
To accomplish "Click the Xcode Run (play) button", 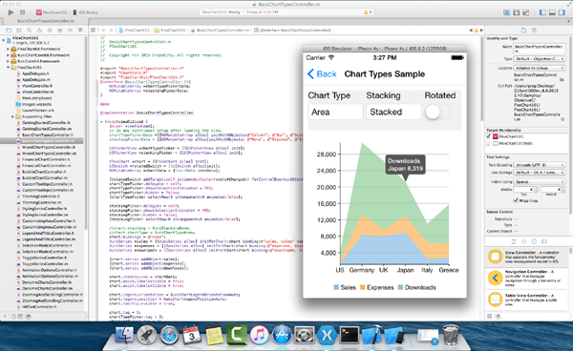I will tap(11, 12).
